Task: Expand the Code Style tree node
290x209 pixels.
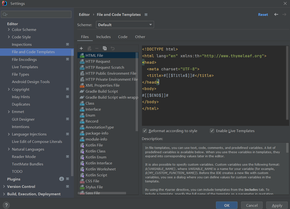Action: (9, 37)
